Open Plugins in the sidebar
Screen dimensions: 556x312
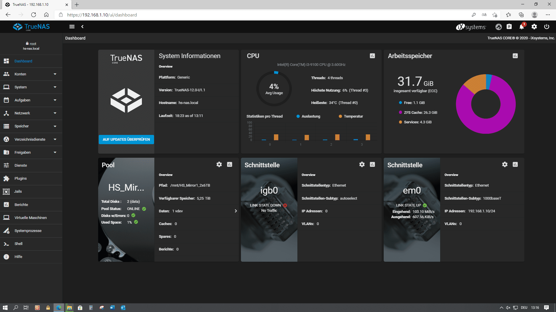[x=31, y=179]
